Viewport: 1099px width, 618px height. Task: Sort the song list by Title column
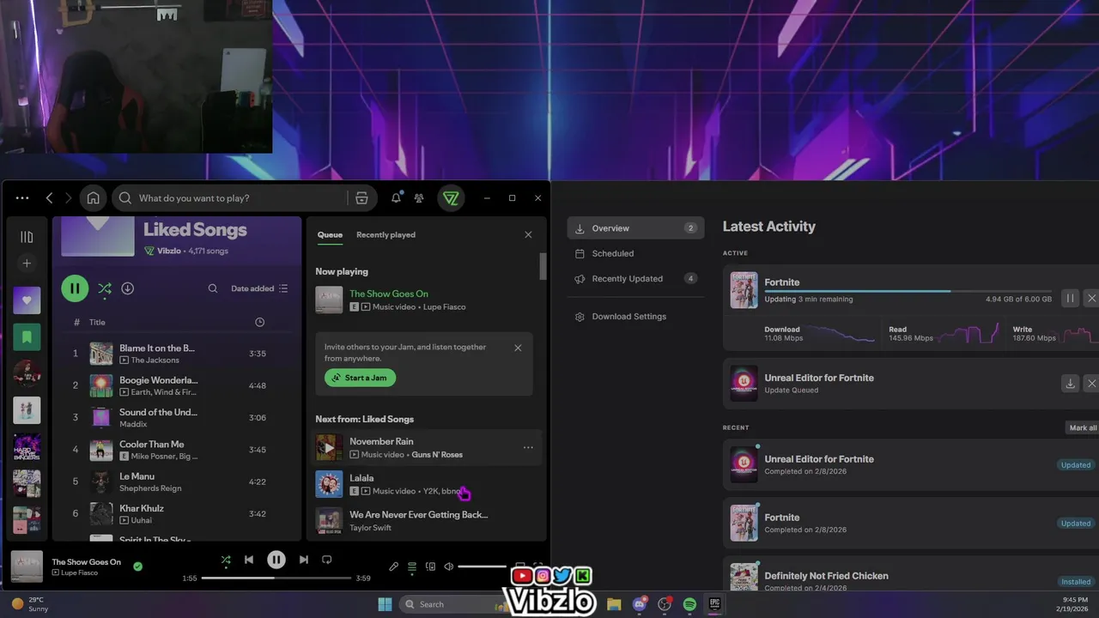[97, 322]
